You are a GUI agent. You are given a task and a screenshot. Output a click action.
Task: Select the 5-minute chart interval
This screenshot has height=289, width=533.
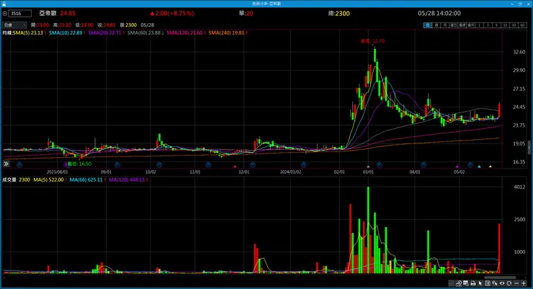pyautogui.click(x=496, y=25)
